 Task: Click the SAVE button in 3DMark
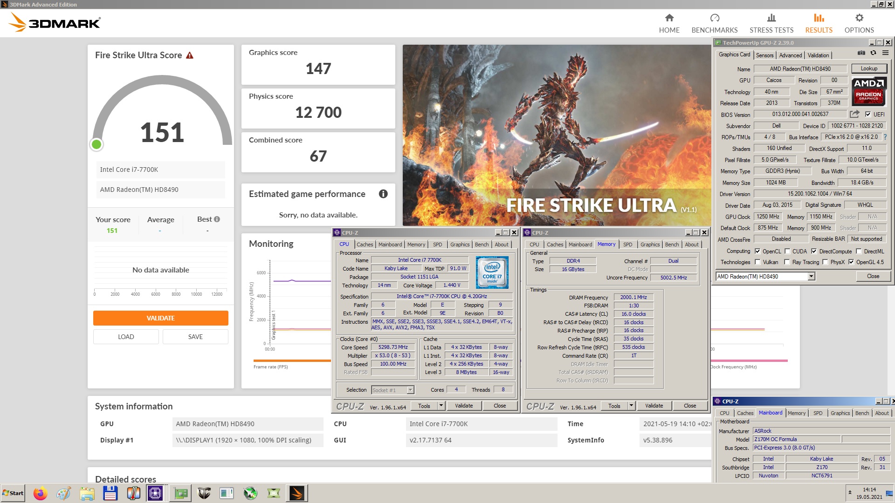195,337
